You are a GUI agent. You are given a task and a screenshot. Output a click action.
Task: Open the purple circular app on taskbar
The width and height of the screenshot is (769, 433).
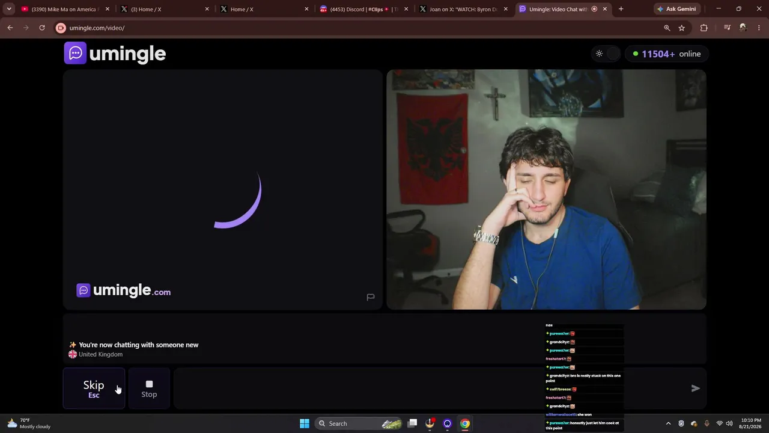(448, 423)
